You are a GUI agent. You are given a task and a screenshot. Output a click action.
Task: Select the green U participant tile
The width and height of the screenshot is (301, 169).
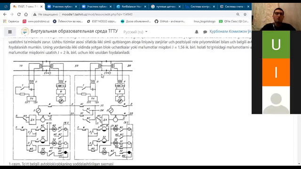tap(276, 45)
